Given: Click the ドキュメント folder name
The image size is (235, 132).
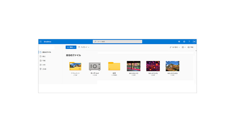Looking at the screenshot, I should pos(75,73).
